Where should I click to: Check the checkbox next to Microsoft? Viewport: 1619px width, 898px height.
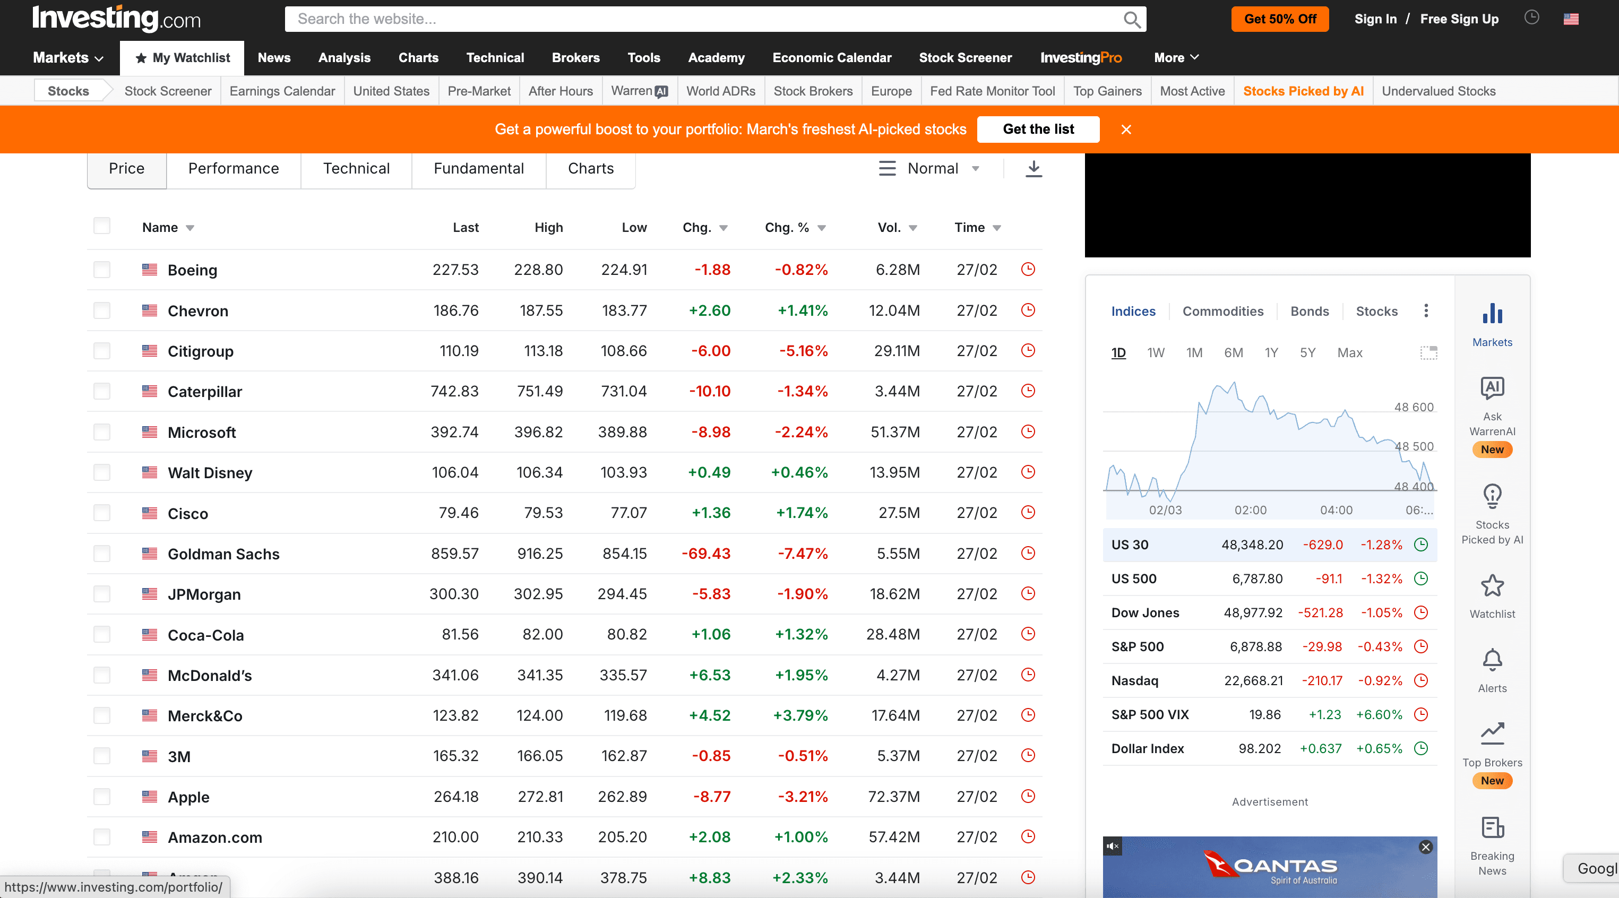102,431
